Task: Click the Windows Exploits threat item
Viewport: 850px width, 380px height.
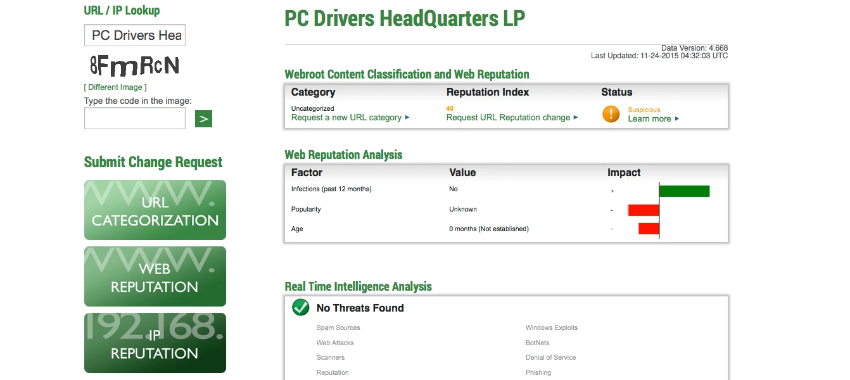Action: coord(552,328)
